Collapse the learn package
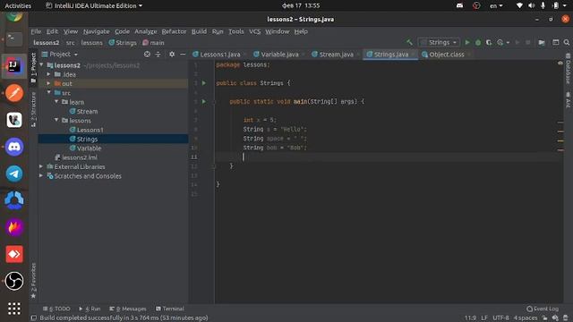The image size is (573, 322). click(56, 101)
